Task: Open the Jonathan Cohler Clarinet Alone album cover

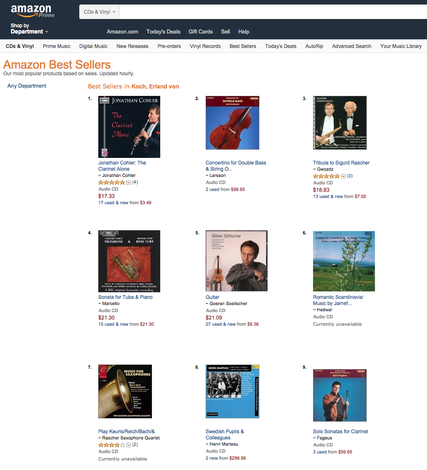Action: click(x=129, y=127)
